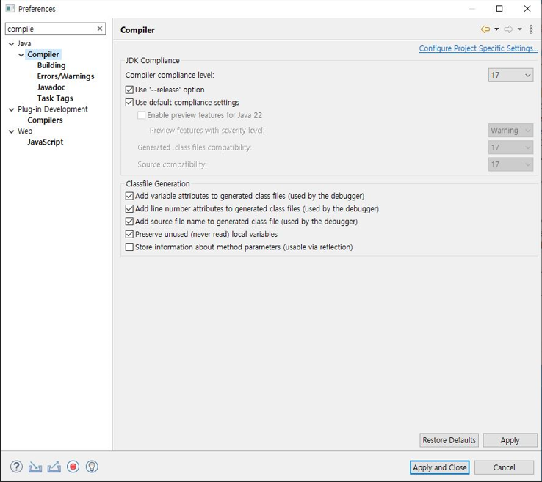Click the Apply and Close button

pos(440,467)
